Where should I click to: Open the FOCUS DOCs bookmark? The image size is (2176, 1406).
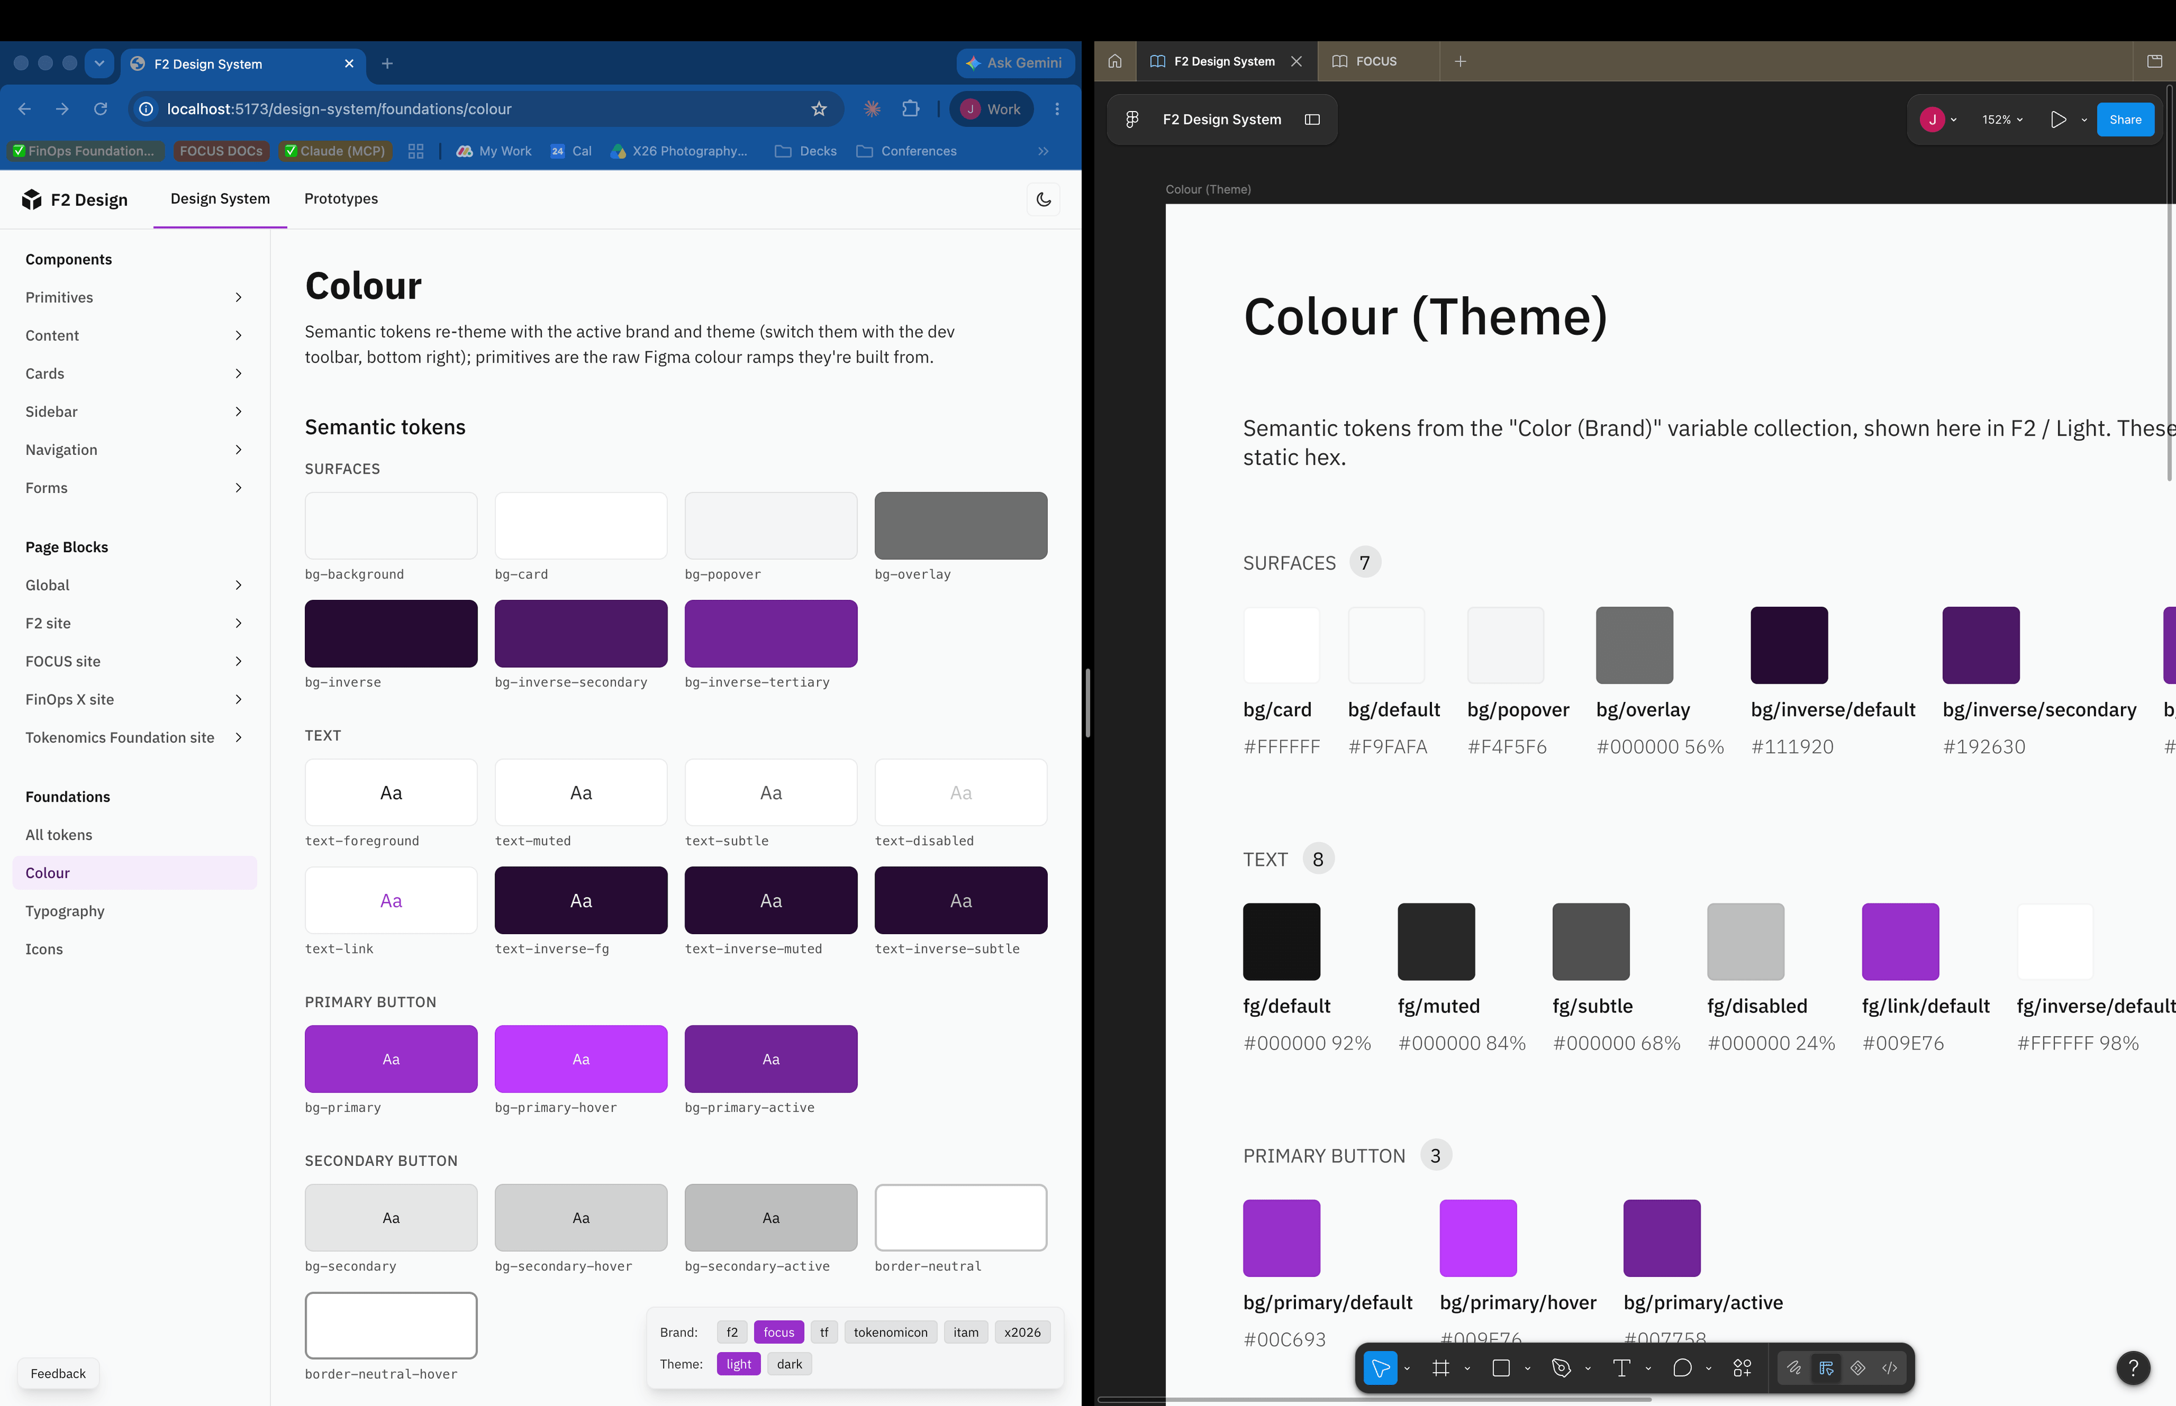tap(221, 152)
